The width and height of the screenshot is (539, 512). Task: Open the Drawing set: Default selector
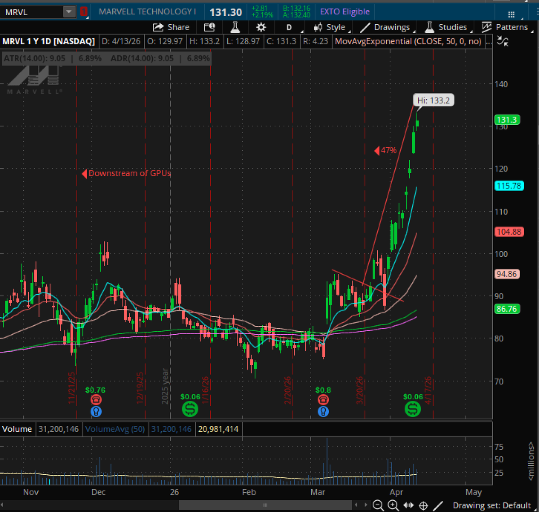click(x=491, y=505)
